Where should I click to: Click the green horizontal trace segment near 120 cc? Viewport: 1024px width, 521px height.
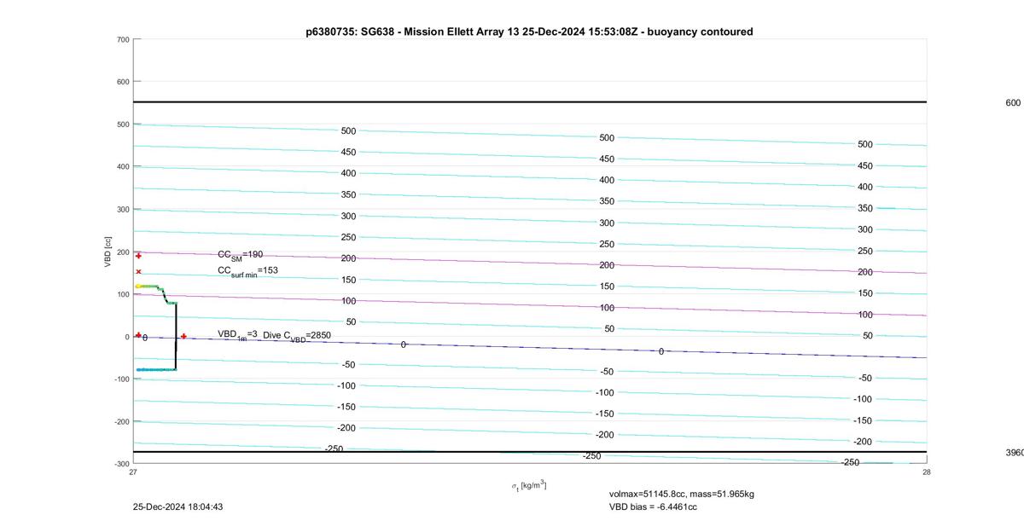[x=149, y=287]
